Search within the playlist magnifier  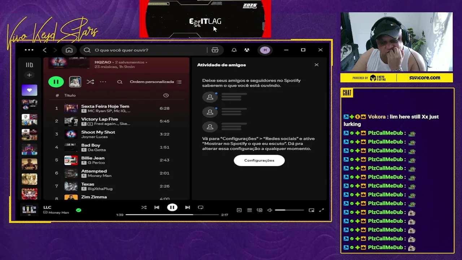pyautogui.click(x=119, y=82)
